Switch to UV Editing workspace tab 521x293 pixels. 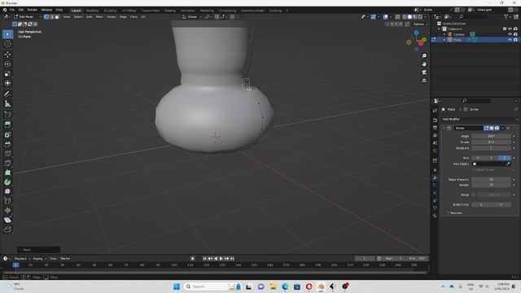click(x=129, y=11)
